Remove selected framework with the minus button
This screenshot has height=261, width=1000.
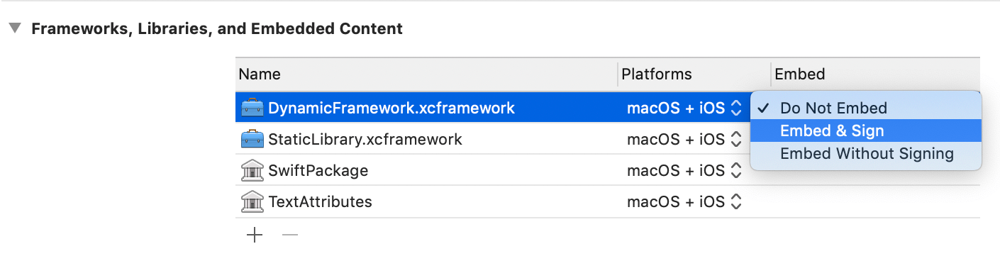[289, 235]
